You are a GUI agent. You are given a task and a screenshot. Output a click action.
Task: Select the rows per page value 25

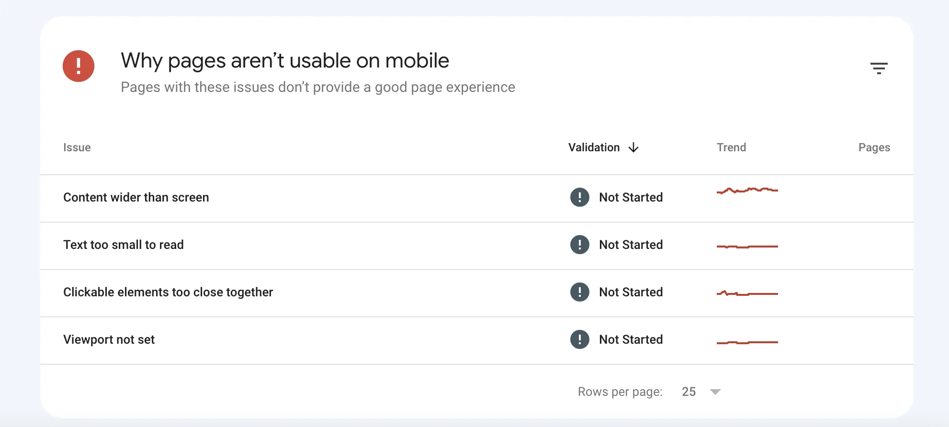coord(689,392)
